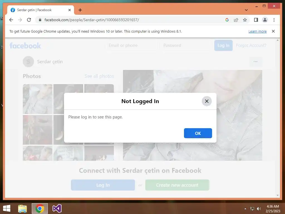The image size is (285, 214).
Task: Click page scrollbar down arrow
Action: pyautogui.click(x=277, y=195)
